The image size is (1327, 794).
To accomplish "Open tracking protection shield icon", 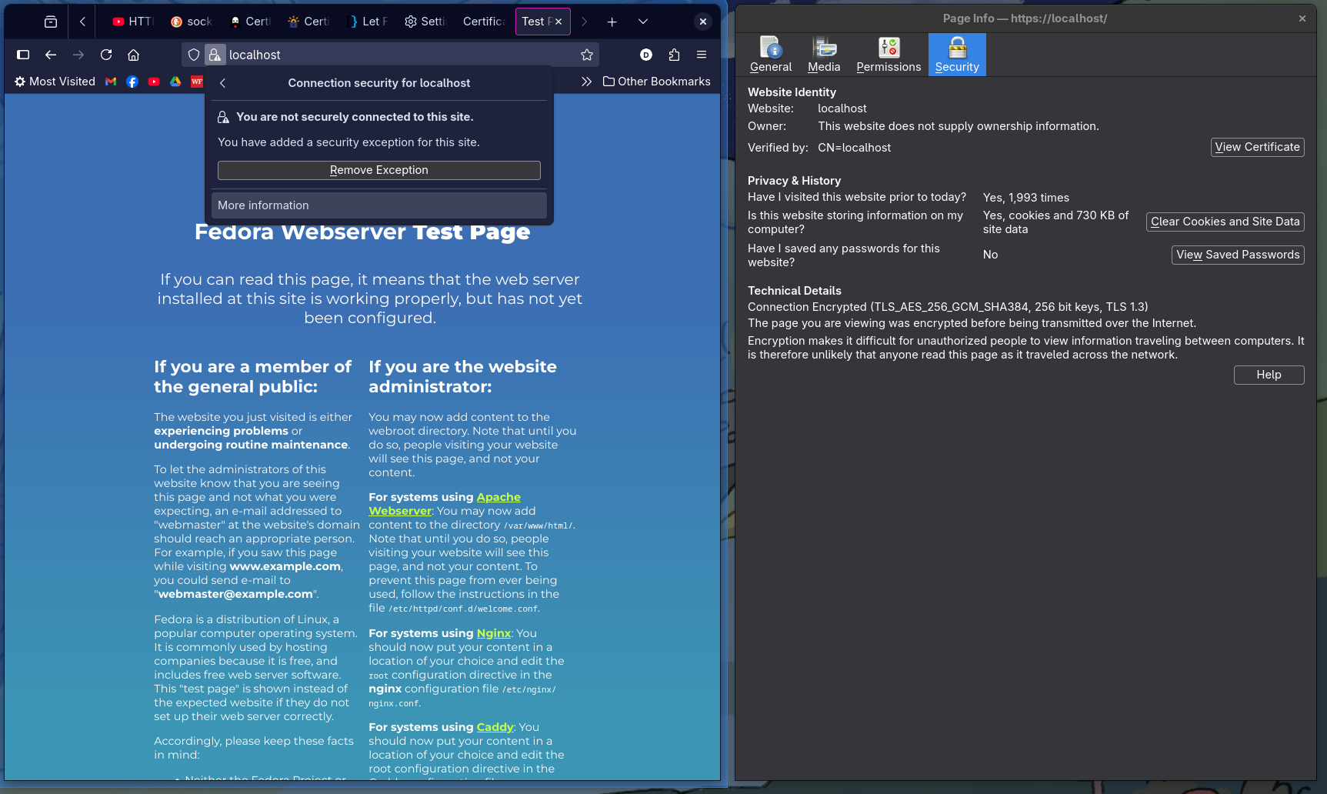I will [x=194, y=55].
